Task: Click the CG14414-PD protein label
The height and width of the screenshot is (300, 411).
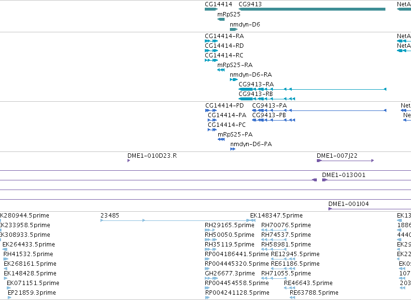Action: [x=225, y=106]
